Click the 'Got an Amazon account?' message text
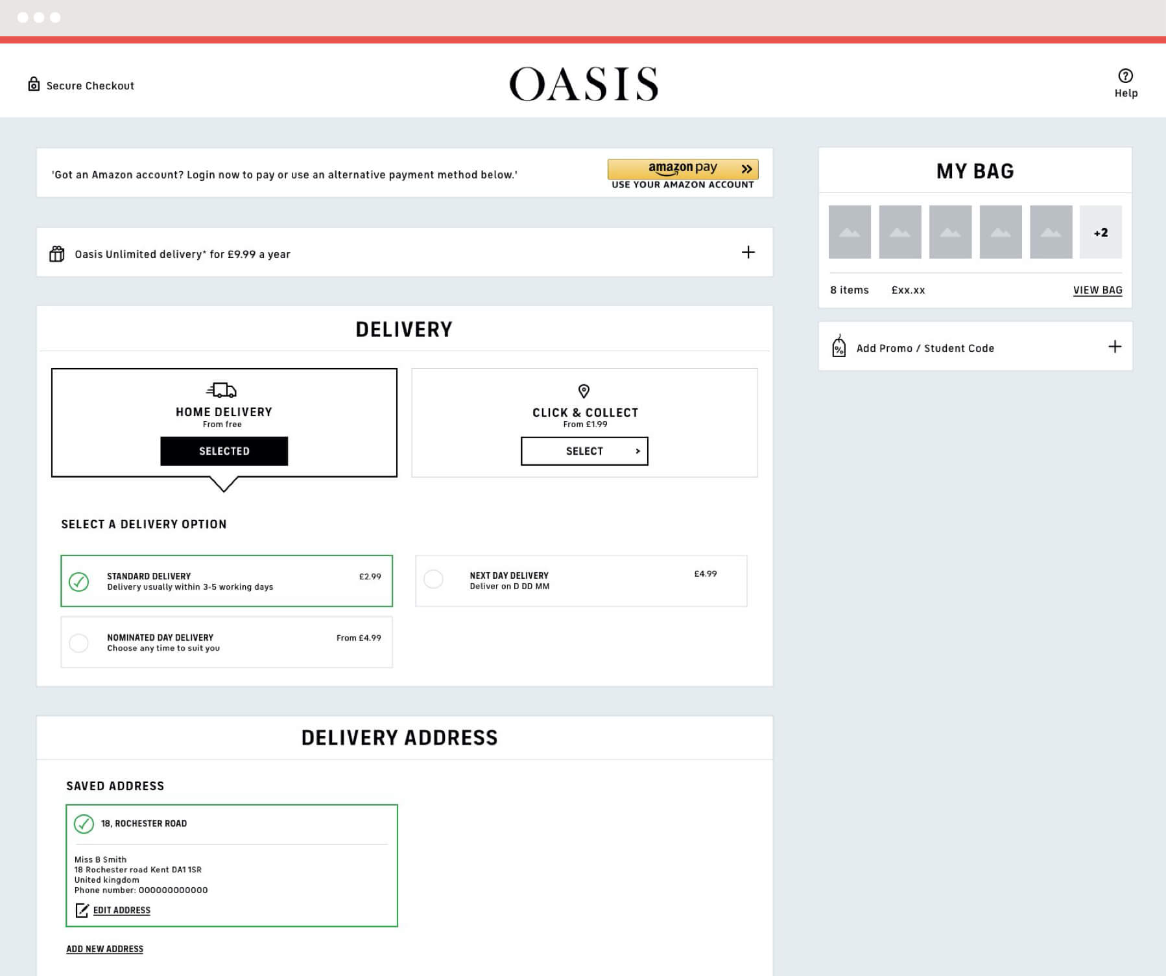1166x976 pixels. pyautogui.click(x=284, y=174)
